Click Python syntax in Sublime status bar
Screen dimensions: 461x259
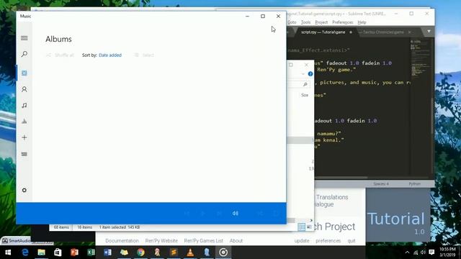(415, 184)
